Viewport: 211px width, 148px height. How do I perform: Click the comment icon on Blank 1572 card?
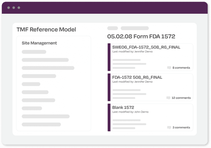(169, 128)
